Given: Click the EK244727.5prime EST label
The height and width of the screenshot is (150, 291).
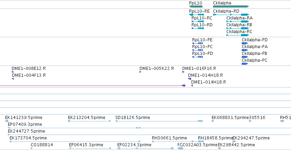Looking at the screenshot, I should click(26, 131).
